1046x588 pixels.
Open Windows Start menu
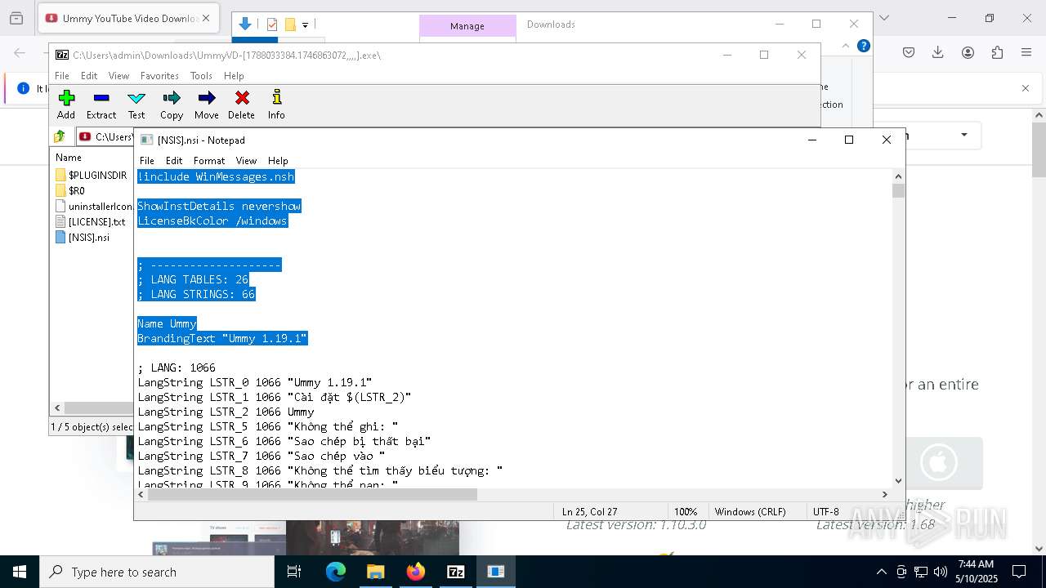(x=20, y=572)
